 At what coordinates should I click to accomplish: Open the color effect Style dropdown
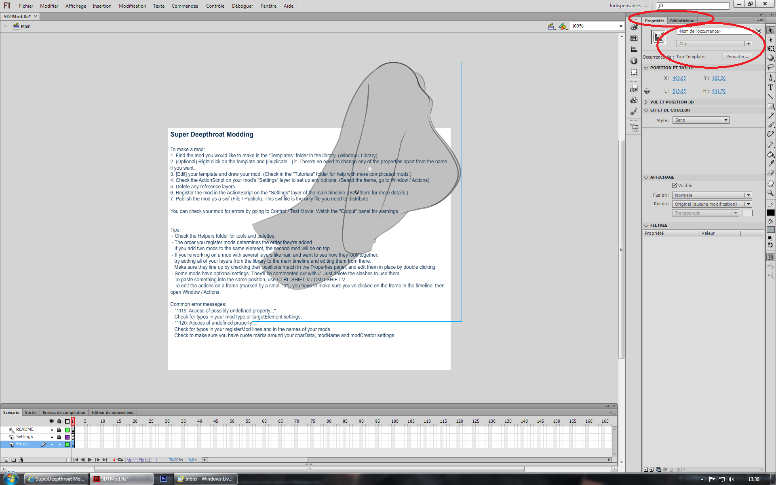pyautogui.click(x=700, y=120)
